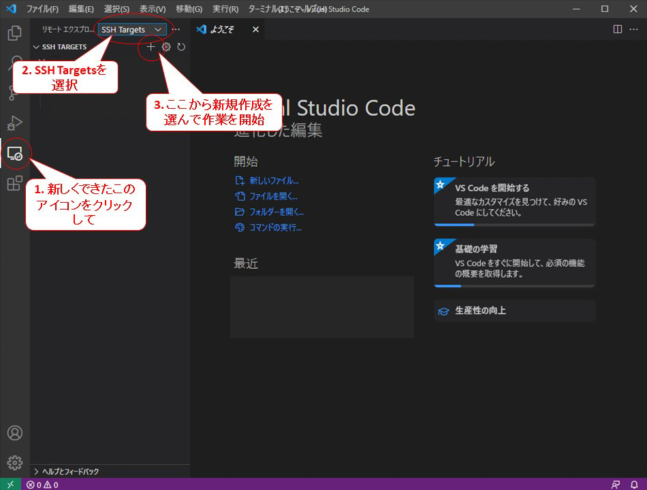
Task: Split the editor using top-right icon
Action: tap(616, 29)
